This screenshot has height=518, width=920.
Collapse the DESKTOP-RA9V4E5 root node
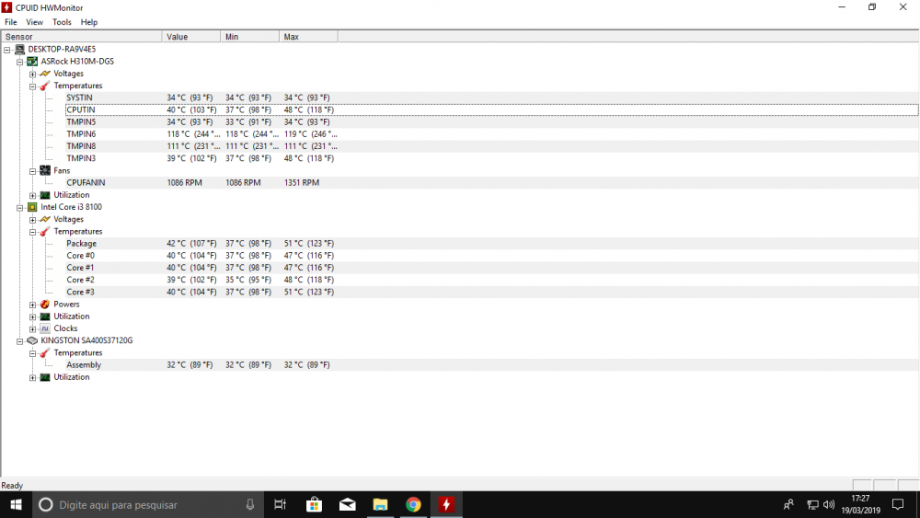click(7, 50)
